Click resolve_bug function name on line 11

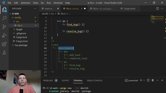pyautogui.click(x=74, y=31)
